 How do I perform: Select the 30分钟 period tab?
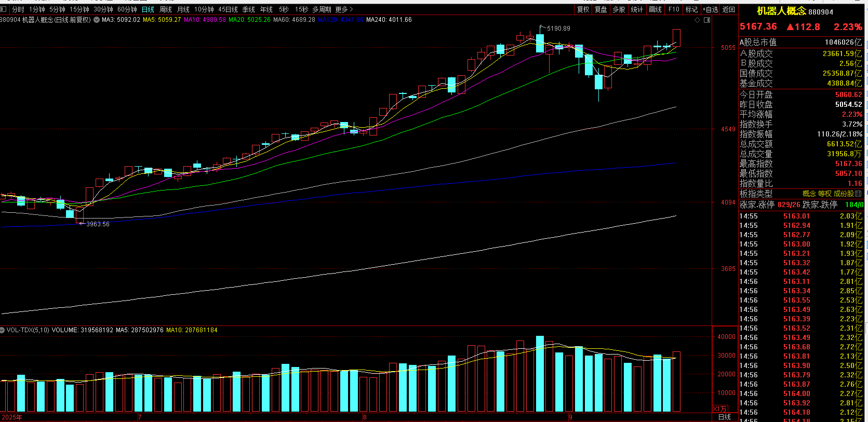click(x=103, y=9)
